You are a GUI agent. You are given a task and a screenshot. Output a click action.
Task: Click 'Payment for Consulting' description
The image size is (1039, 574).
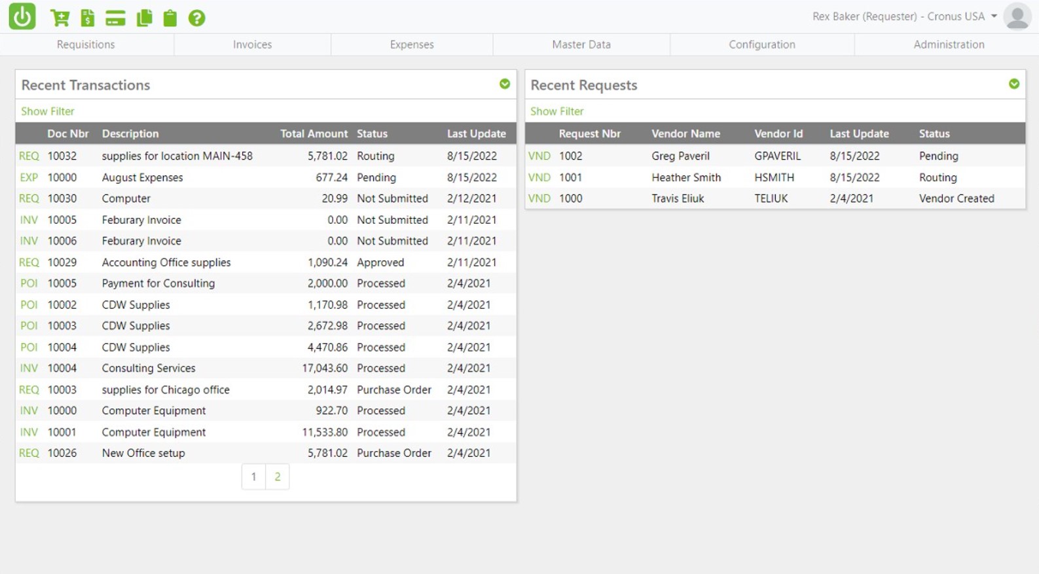tap(158, 283)
